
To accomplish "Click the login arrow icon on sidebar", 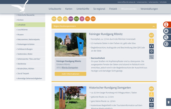I will coord(167,44).
